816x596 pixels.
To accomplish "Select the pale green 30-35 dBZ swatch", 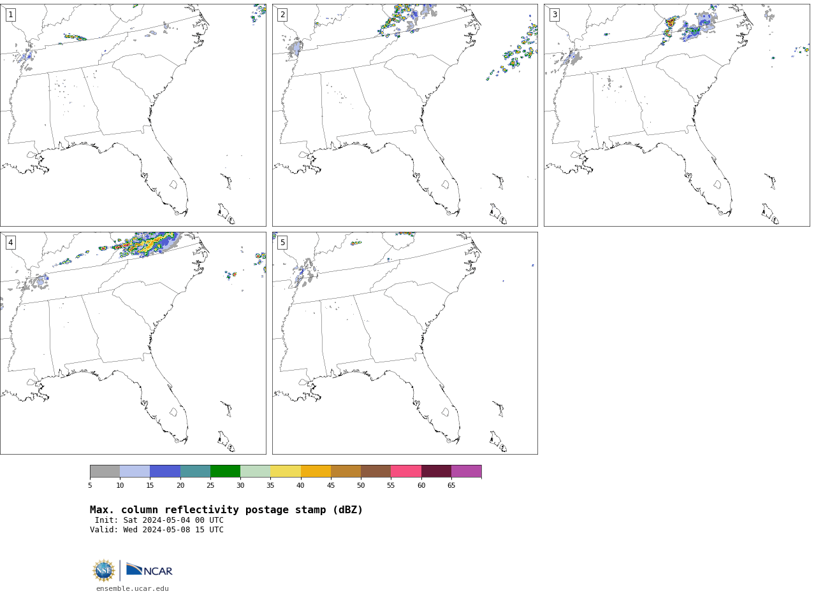I will point(256,471).
